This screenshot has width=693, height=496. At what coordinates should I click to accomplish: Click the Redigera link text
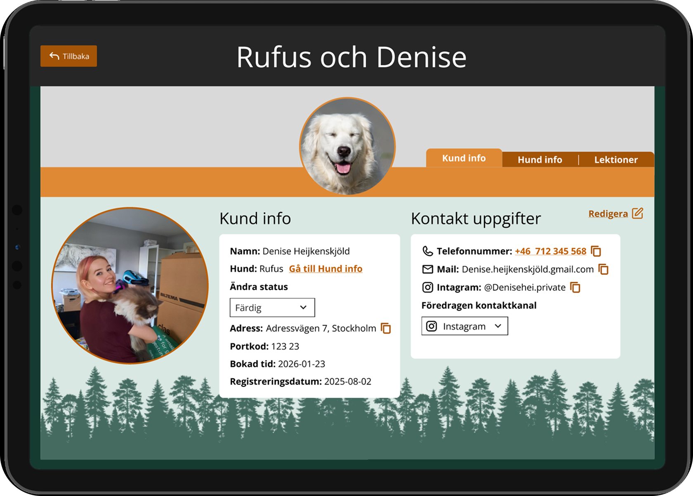[608, 214]
